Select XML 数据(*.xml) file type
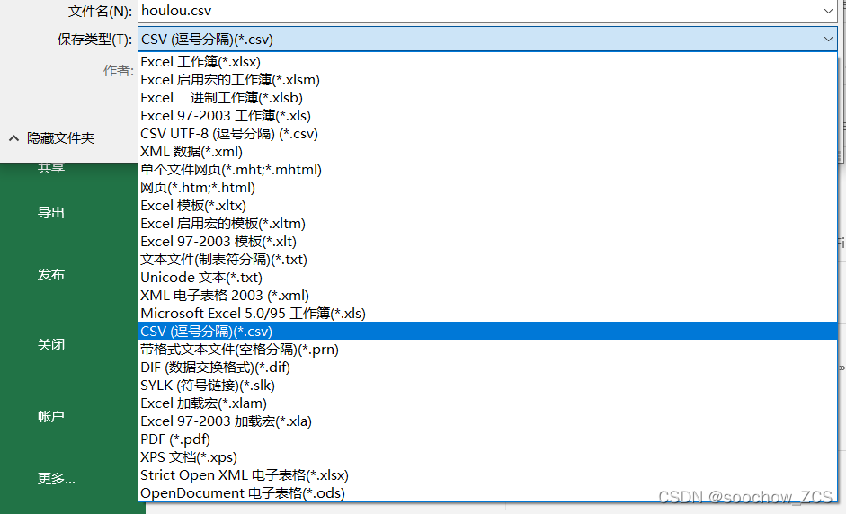This screenshot has width=846, height=514. pyautogui.click(x=487, y=152)
